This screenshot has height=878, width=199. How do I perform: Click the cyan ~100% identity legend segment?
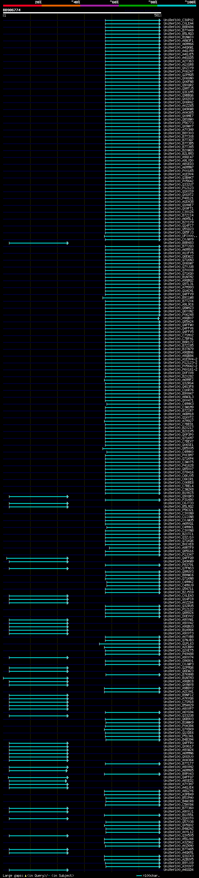click(x=177, y=6)
